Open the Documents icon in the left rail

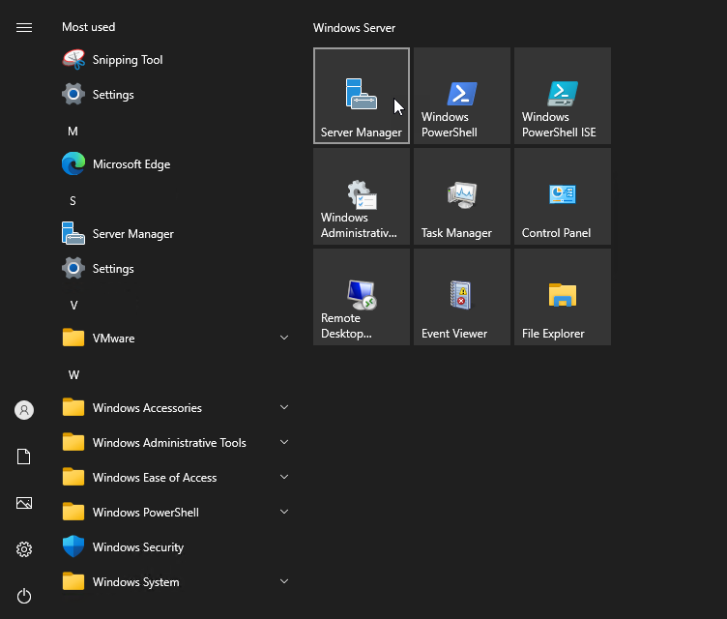(24, 457)
